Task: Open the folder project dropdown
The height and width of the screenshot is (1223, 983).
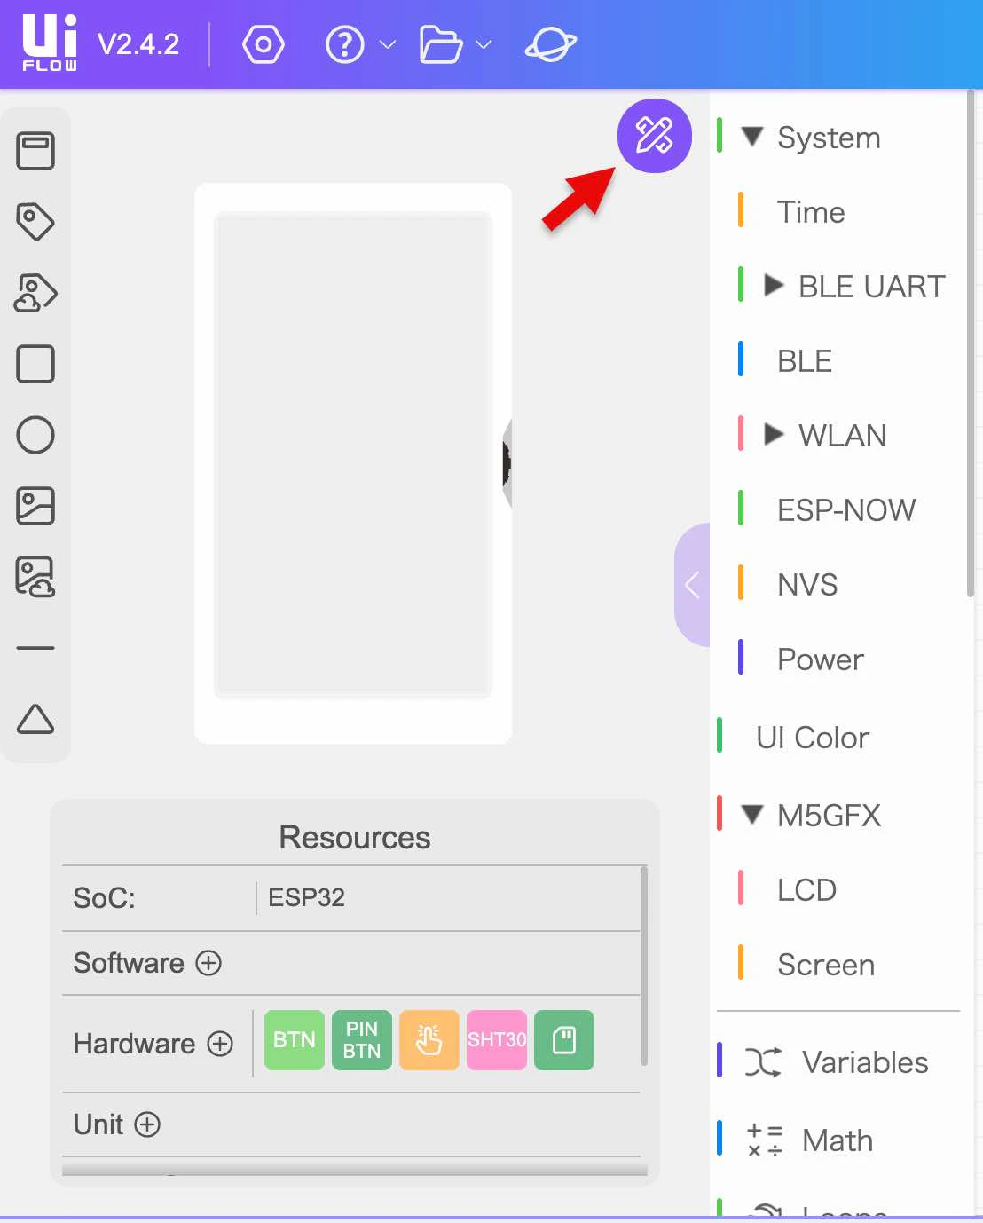Action: tap(455, 44)
